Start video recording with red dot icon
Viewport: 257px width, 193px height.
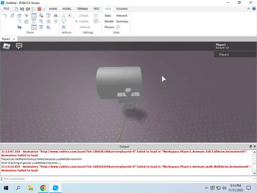tap(70, 16)
